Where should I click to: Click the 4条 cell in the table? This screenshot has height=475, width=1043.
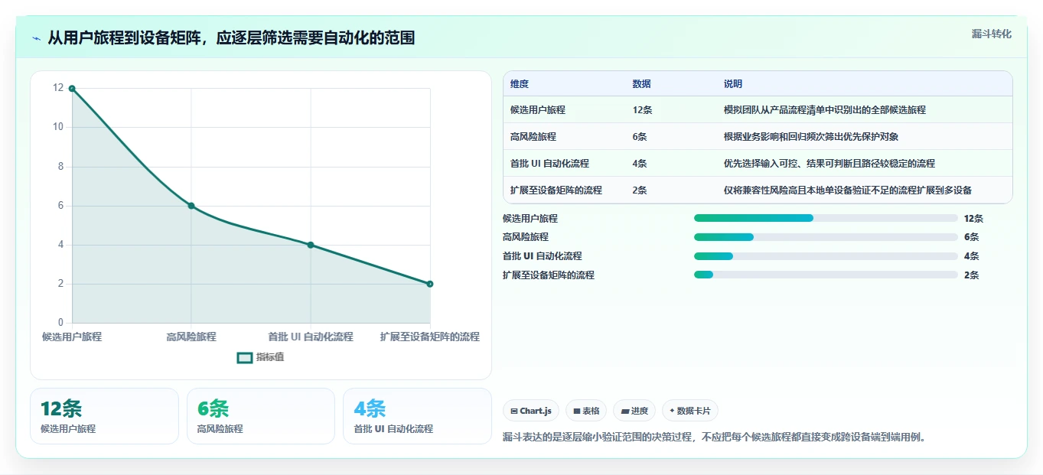point(640,164)
